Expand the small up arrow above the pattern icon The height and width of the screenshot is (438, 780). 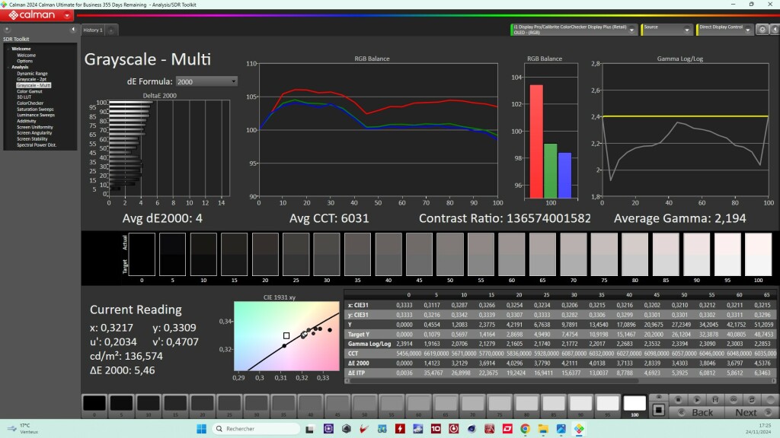coord(659,397)
